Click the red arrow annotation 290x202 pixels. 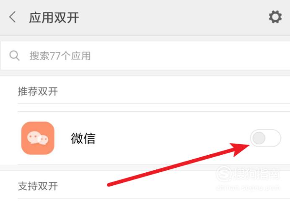coord(178,165)
